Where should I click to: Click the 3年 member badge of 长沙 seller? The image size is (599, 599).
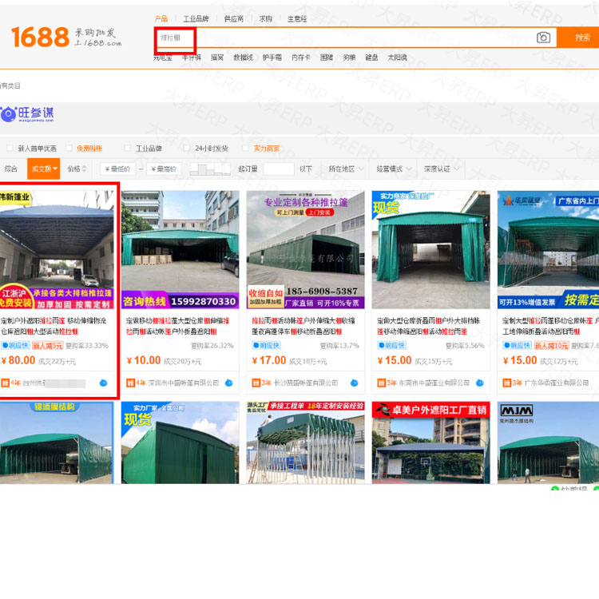tap(262, 383)
